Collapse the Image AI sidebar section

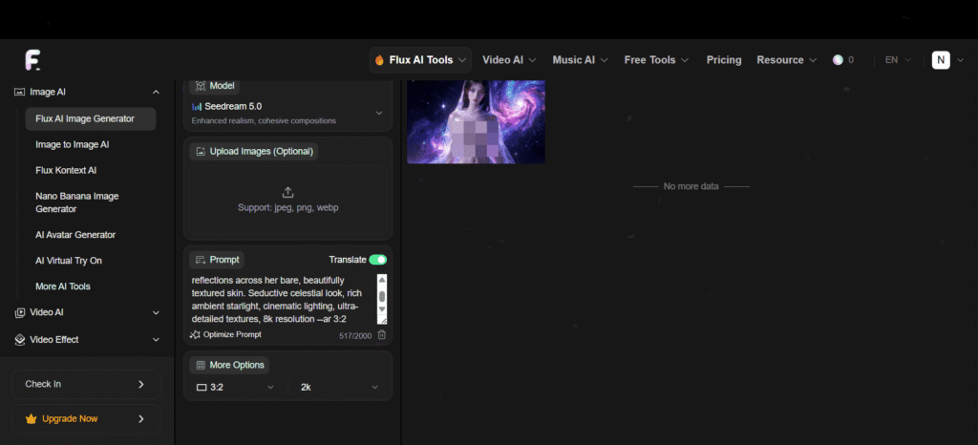156,93
